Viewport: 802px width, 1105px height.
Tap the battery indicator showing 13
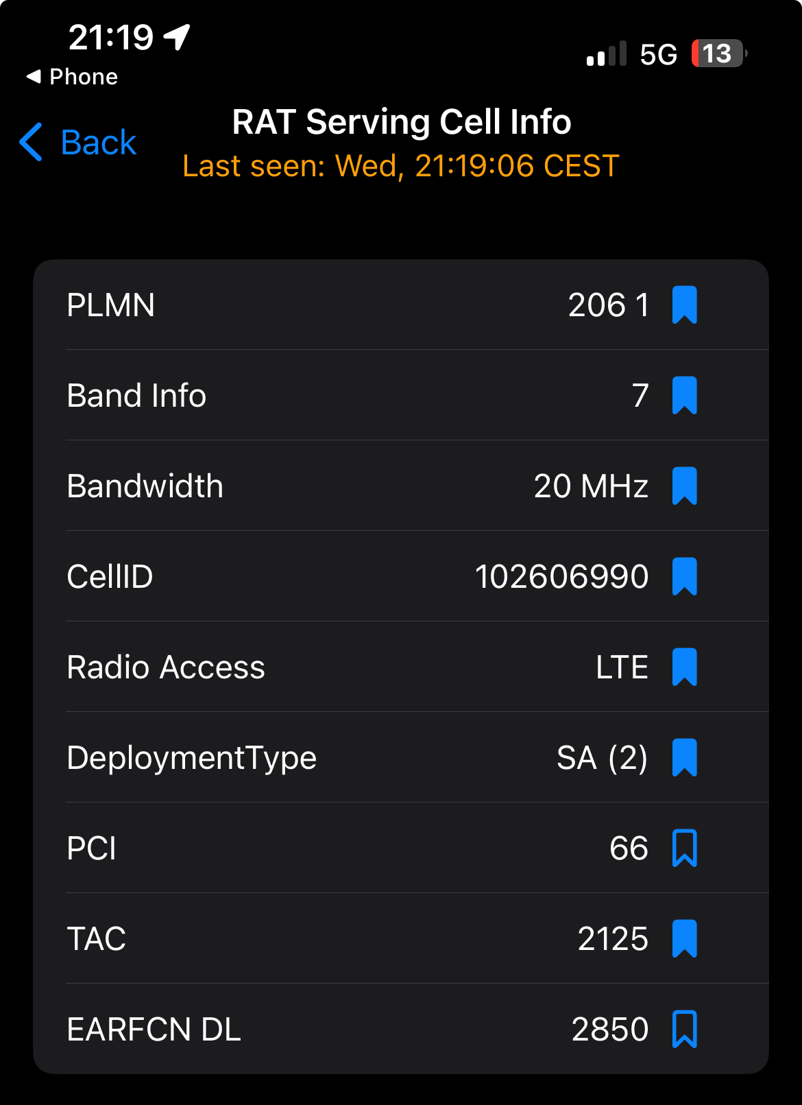tap(718, 54)
